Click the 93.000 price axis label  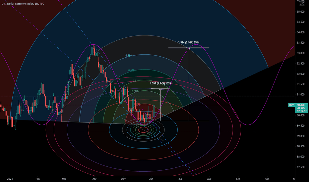coord(300,53)
